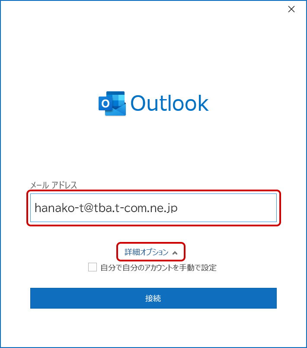The height and width of the screenshot is (348, 307).
Task: Click the Outlook envelope logo icon
Action: (112, 103)
